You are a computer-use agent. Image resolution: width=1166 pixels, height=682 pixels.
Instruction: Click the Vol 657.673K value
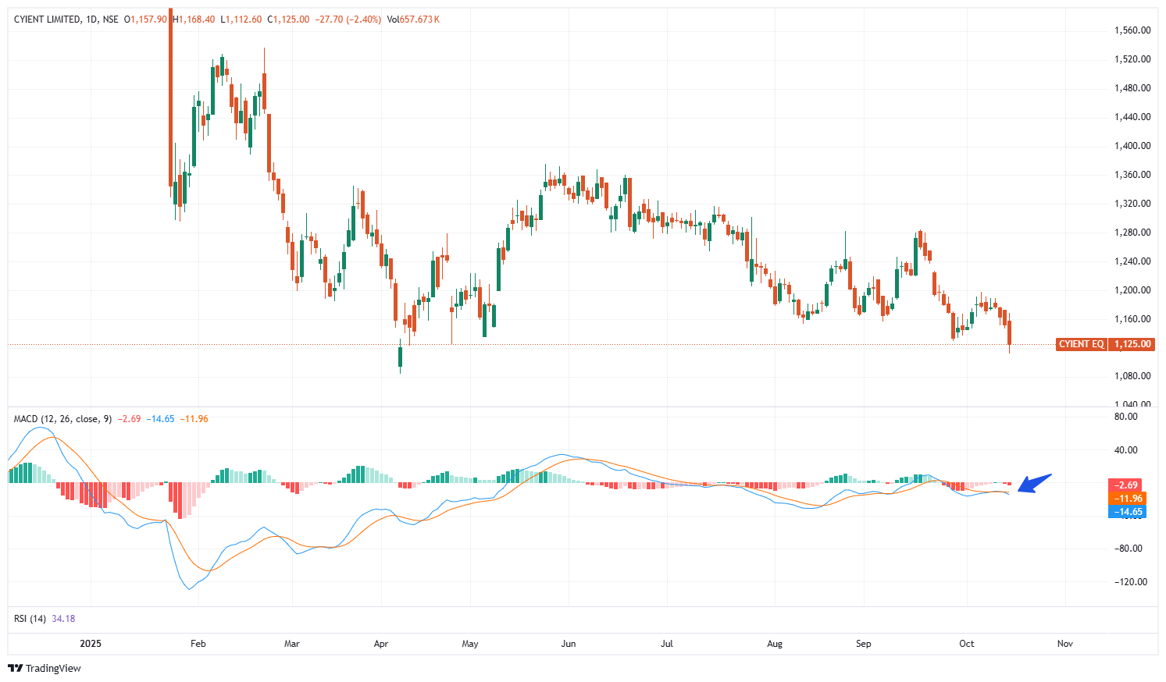(x=413, y=19)
